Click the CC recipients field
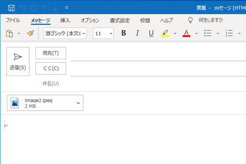Image resolution: width=246 pixels, height=164 pixels. [x=158, y=70]
